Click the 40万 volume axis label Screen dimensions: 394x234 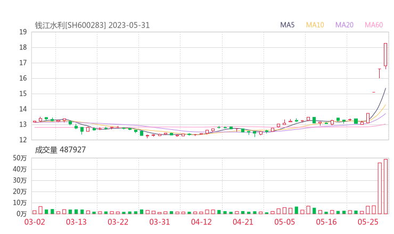click(x=20, y=169)
